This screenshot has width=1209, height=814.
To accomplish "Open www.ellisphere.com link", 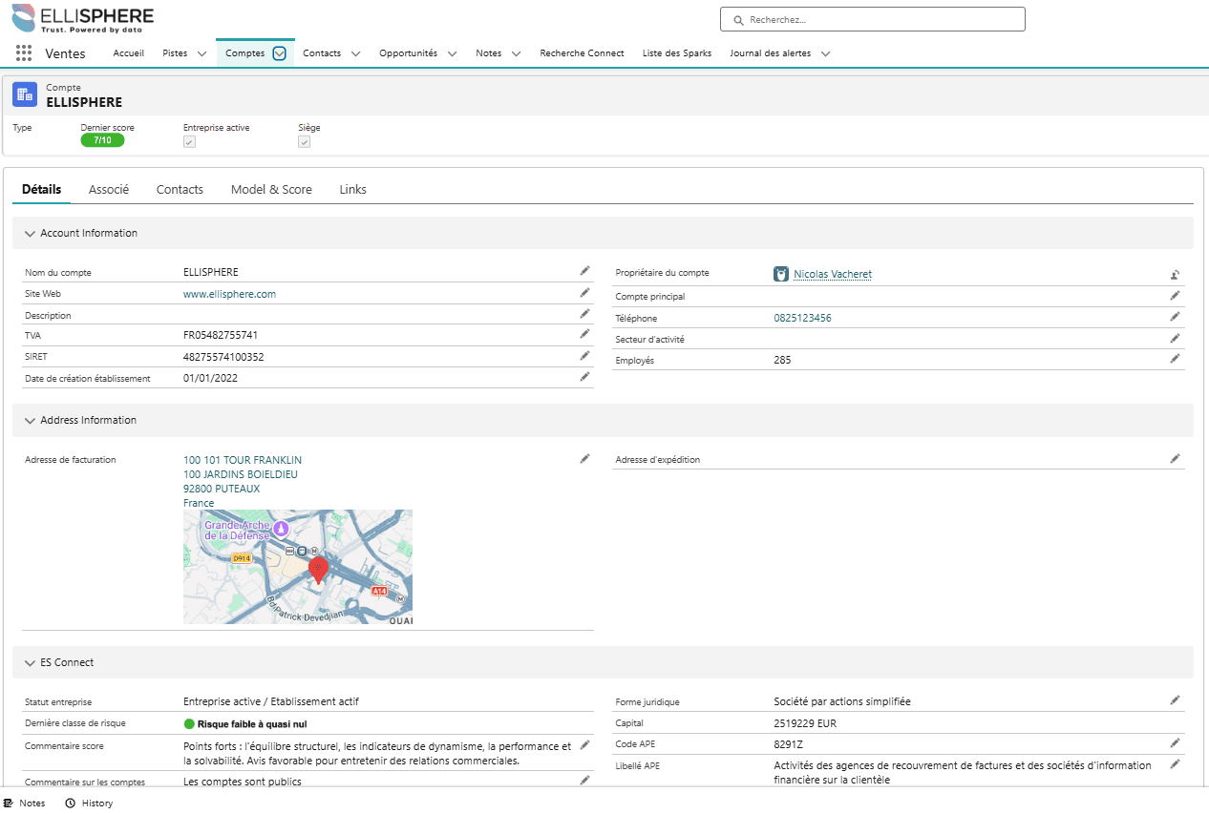I will pos(229,294).
